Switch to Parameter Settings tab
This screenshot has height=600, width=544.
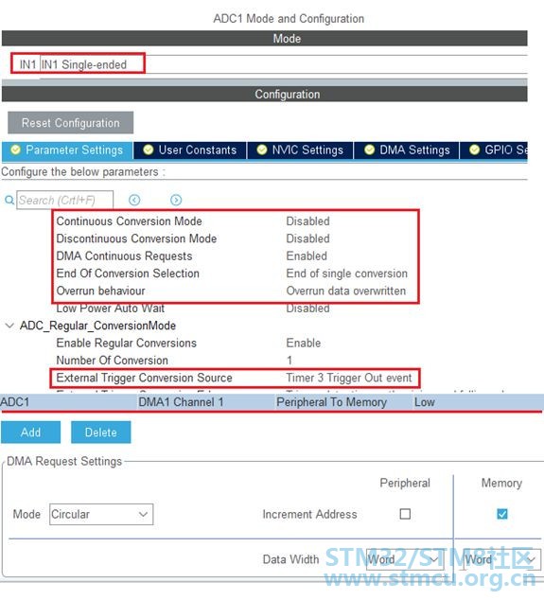[x=67, y=150]
